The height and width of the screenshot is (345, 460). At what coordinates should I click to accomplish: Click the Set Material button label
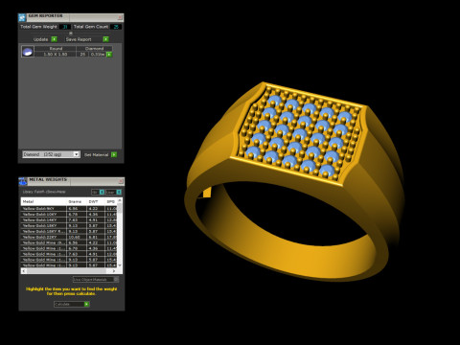(96, 155)
